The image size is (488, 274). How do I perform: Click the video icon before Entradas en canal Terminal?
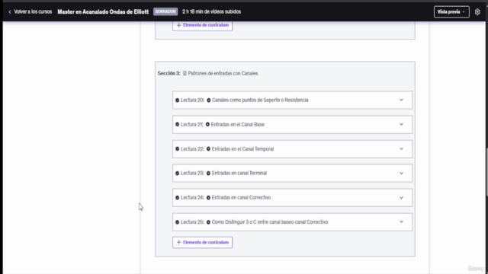tap(208, 173)
